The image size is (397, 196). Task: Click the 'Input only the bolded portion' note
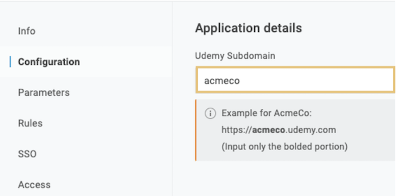click(284, 146)
